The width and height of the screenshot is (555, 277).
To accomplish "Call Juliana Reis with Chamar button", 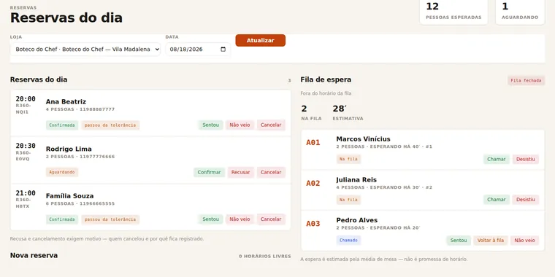I will point(497,200).
